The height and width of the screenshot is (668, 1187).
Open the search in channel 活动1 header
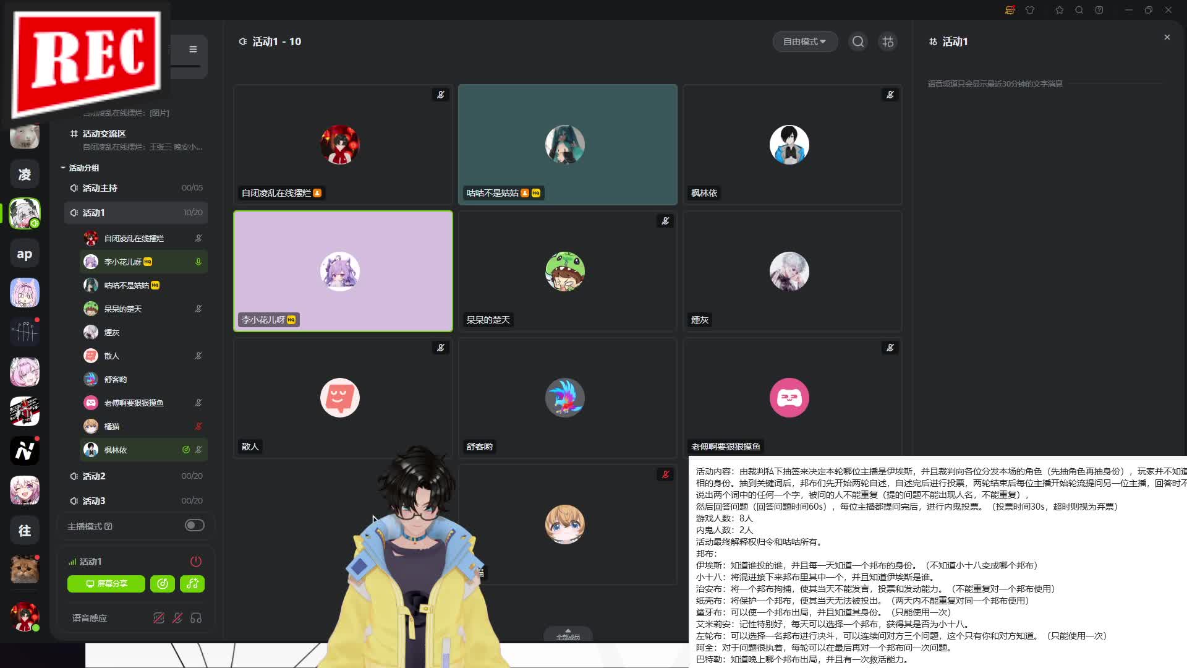pyautogui.click(x=857, y=41)
